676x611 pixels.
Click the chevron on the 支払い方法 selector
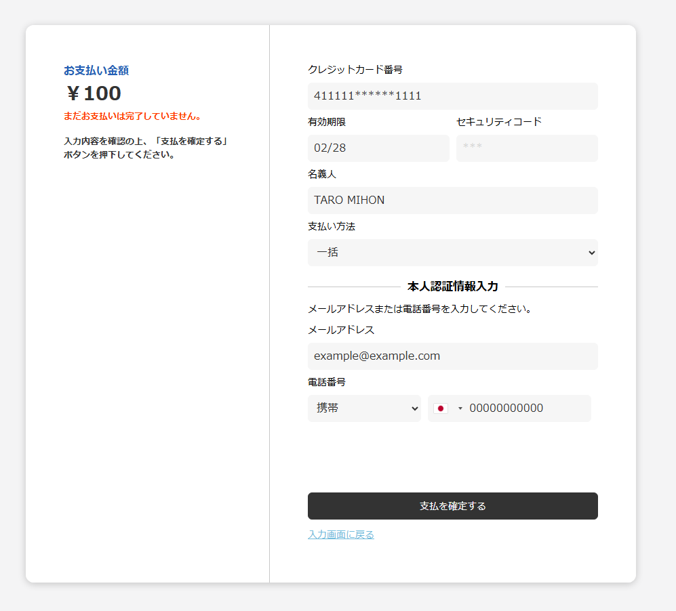pos(590,252)
